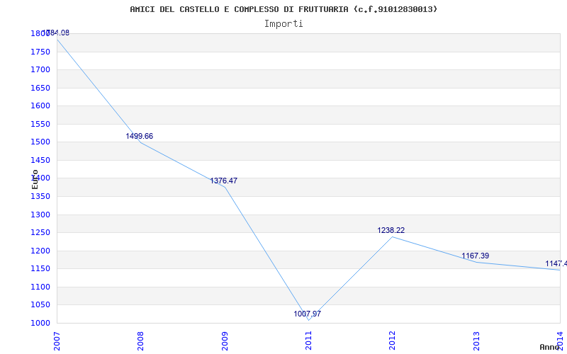Screen dimensions: 567x354
Task: Click the 1650 y-axis tick label
Action: pyautogui.click(x=40, y=88)
